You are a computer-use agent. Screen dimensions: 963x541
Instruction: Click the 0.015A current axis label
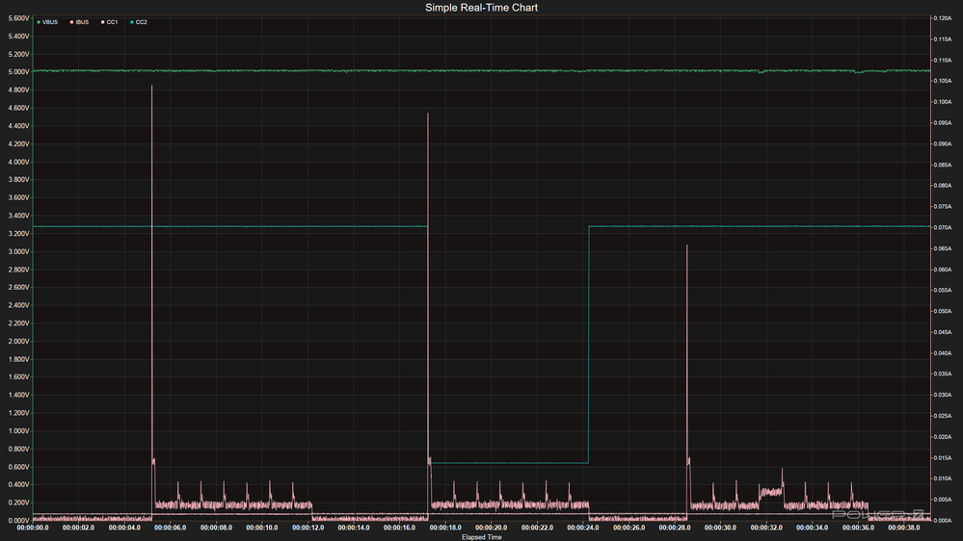pos(943,457)
